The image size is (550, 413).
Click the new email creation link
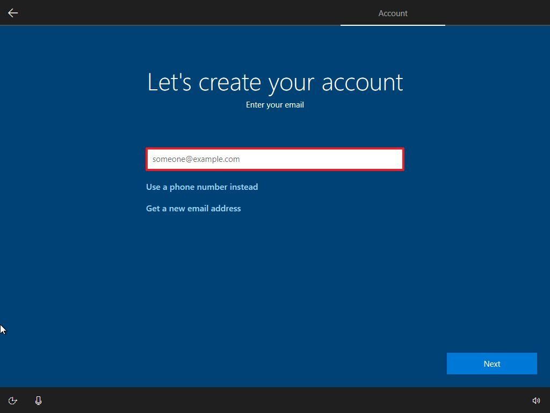click(193, 208)
